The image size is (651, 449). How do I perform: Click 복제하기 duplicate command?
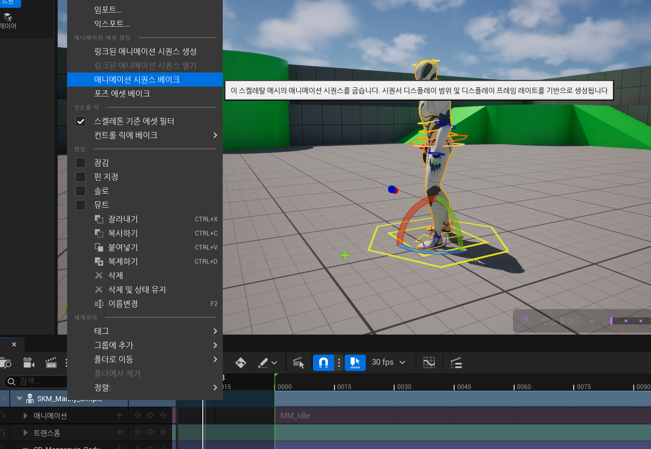(x=145, y=261)
